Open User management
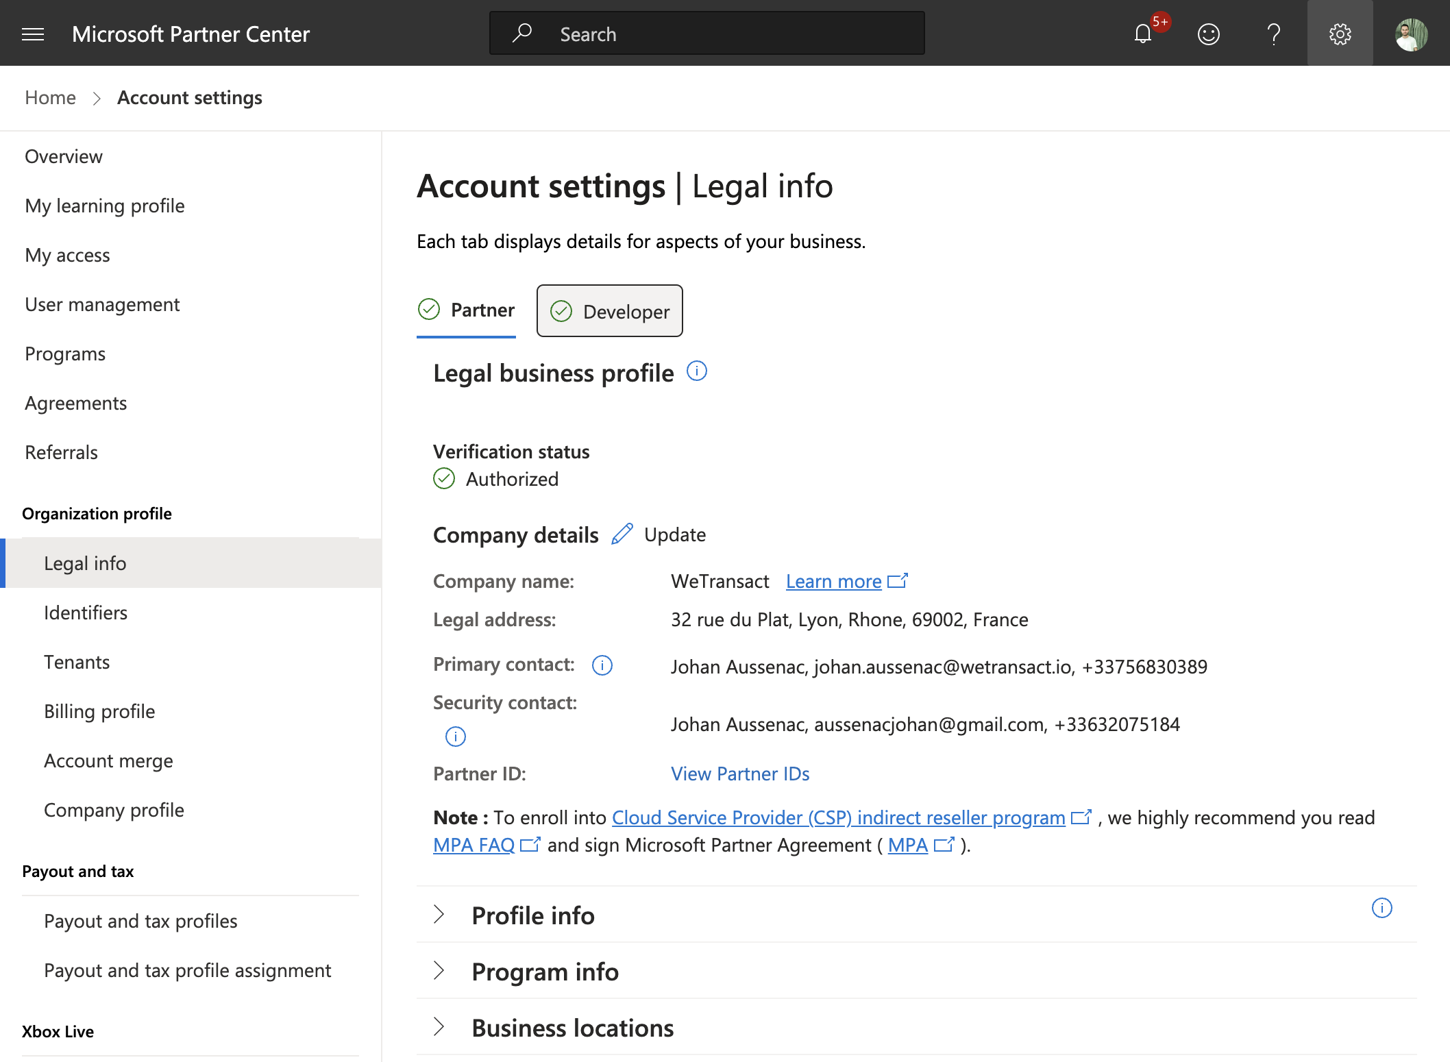Screen dimensions: 1450x1062 tap(102, 304)
